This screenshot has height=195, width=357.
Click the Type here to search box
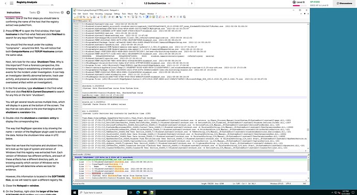click(102, 192)
